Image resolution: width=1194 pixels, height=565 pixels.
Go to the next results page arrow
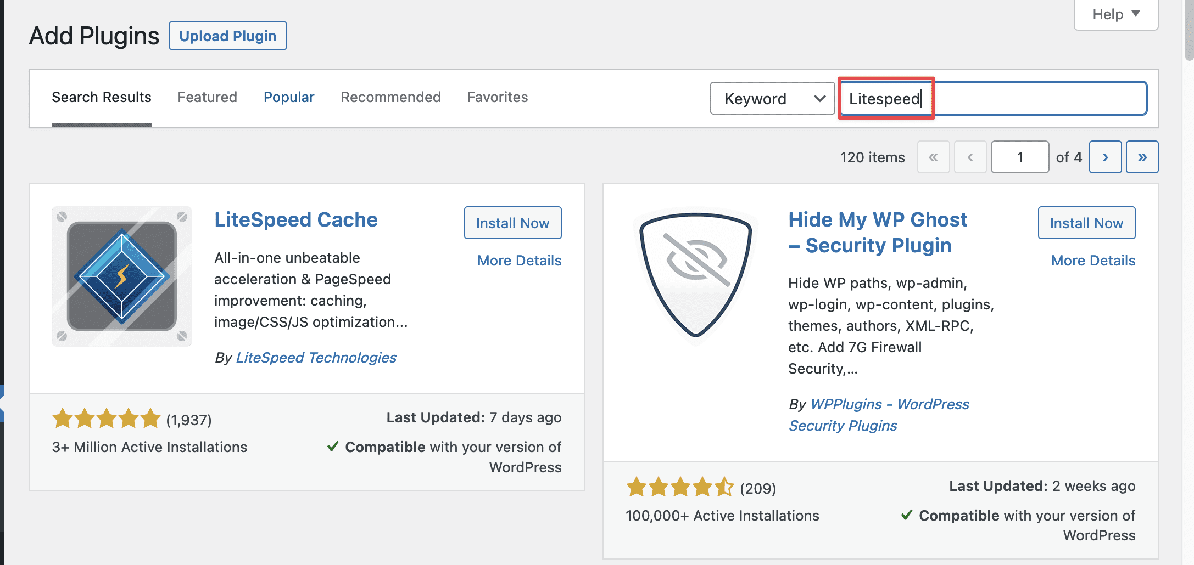point(1105,157)
